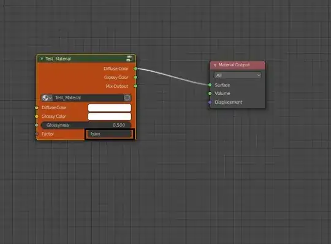Click the Factor field containing foam
This screenshot has width=331, height=244.
coord(109,134)
